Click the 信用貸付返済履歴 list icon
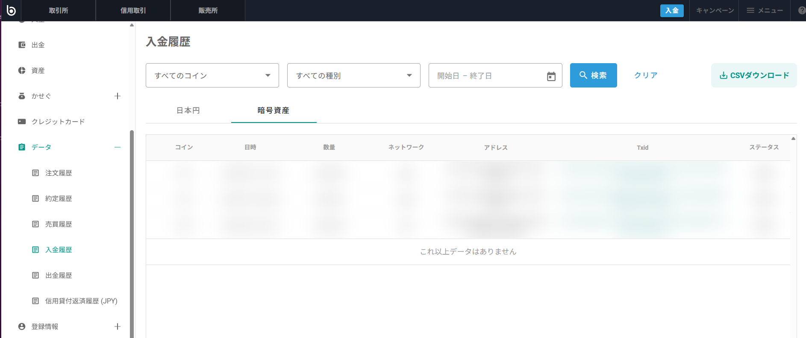This screenshot has height=338, width=806. [35, 301]
